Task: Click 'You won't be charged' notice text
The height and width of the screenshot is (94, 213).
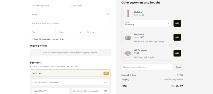Action: point(54,66)
